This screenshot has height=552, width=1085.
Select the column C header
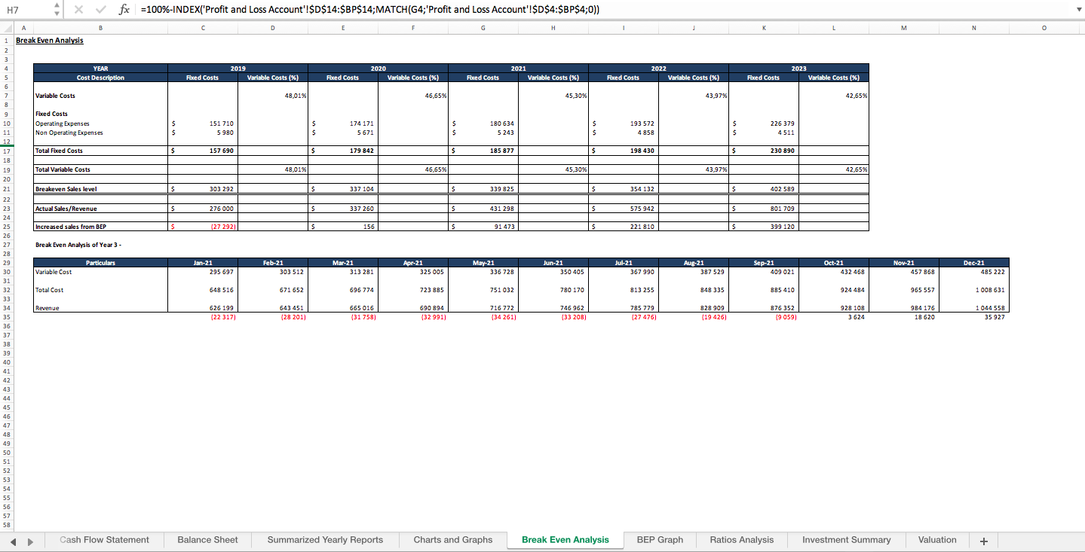tap(202, 28)
